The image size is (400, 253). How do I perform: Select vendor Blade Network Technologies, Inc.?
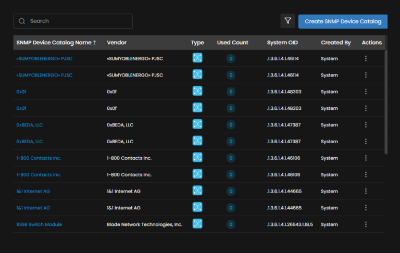pos(144,224)
